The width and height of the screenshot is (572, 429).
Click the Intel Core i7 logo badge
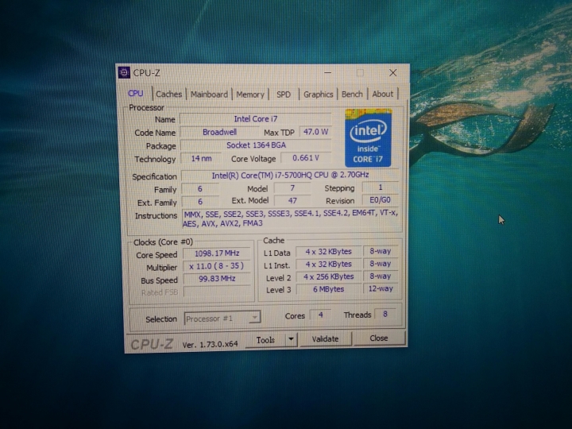368,137
